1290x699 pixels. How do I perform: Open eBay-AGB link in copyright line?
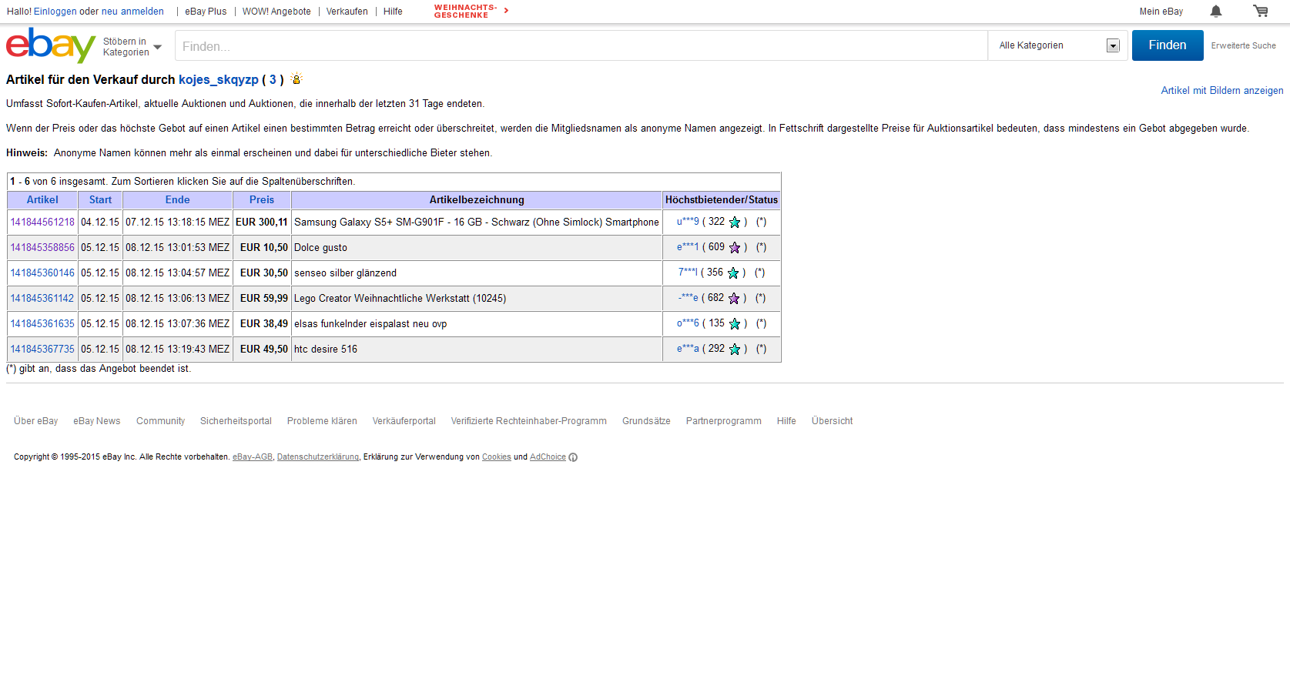(253, 457)
